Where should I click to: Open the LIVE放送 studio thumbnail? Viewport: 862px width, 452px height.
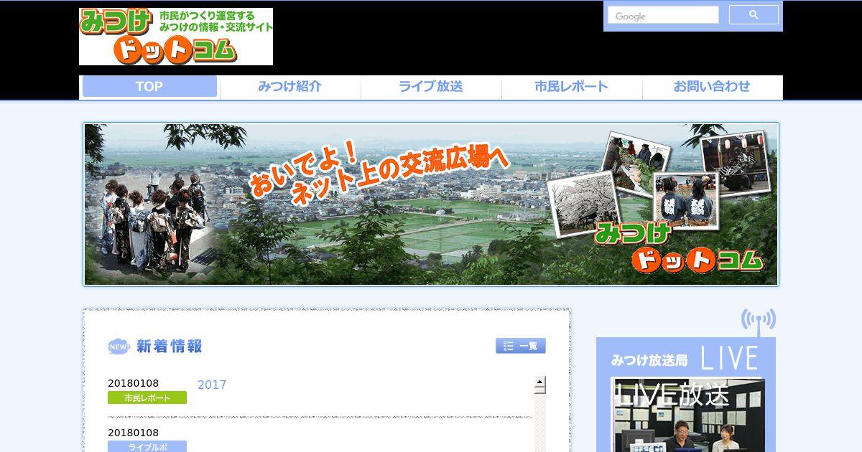(x=688, y=416)
